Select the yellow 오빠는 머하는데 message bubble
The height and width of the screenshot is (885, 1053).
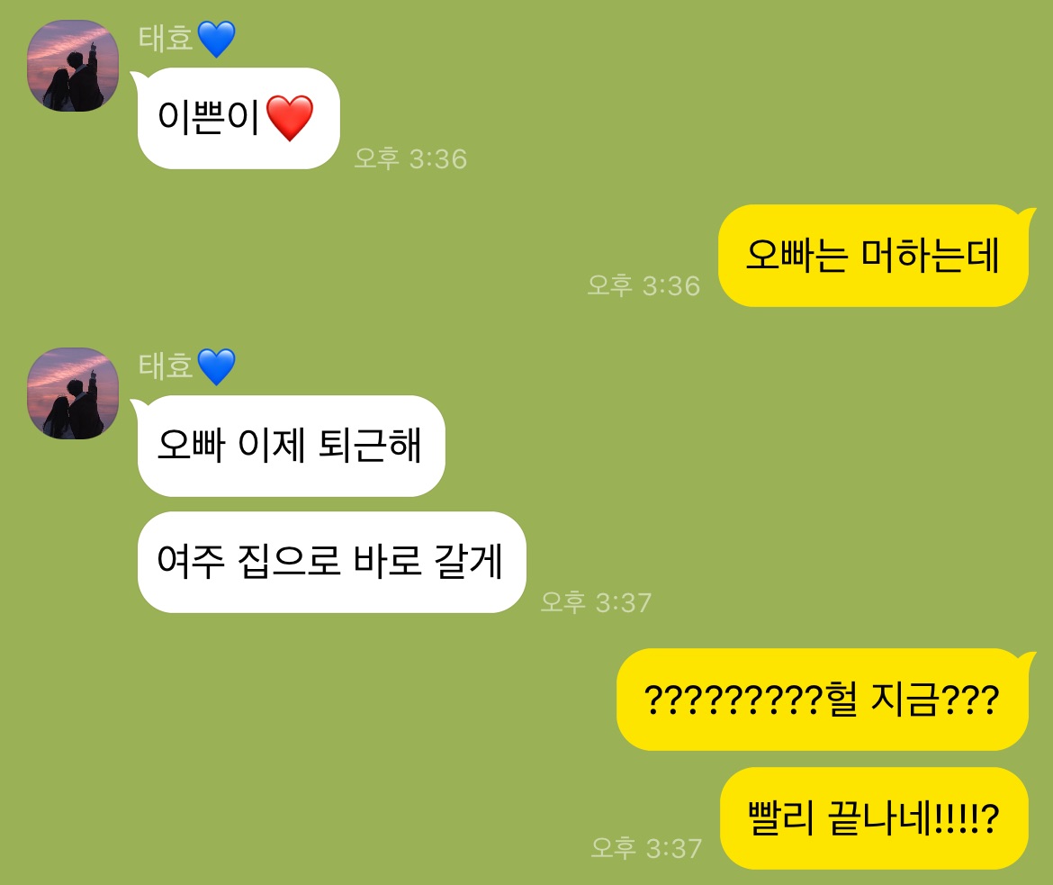873,256
